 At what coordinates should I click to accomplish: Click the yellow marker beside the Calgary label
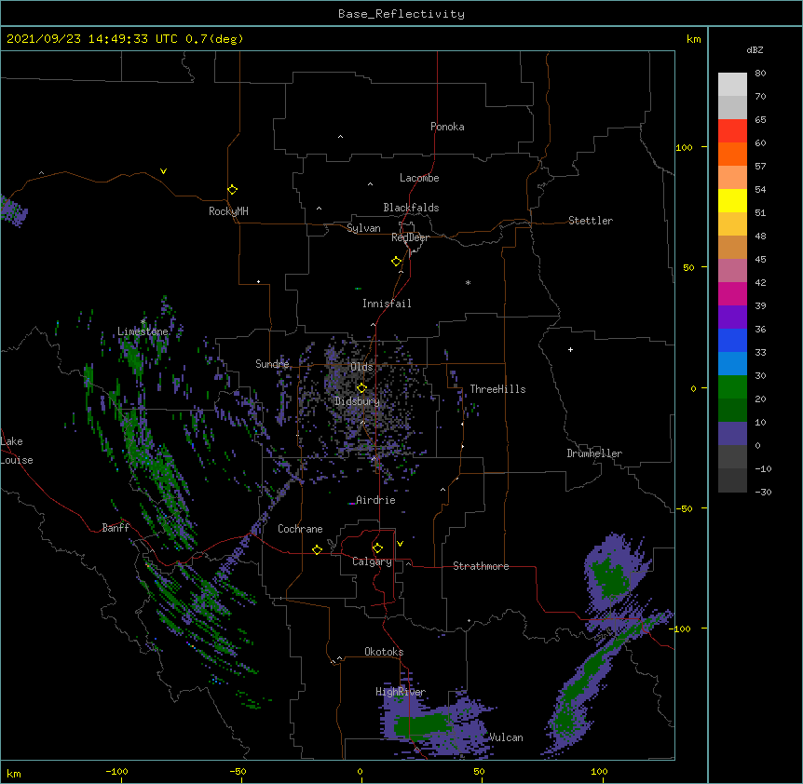click(x=378, y=548)
